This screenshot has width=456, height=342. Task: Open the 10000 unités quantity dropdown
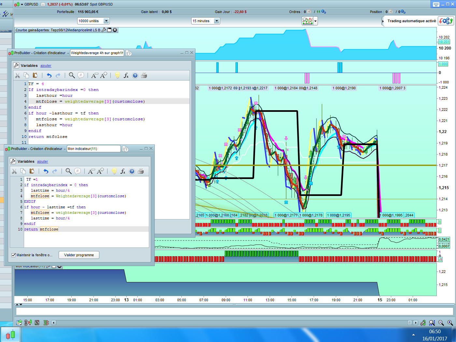pos(93,21)
